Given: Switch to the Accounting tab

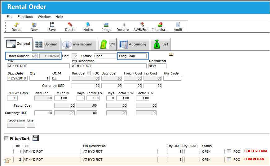Looking at the screenshot, I should [134, 44].
